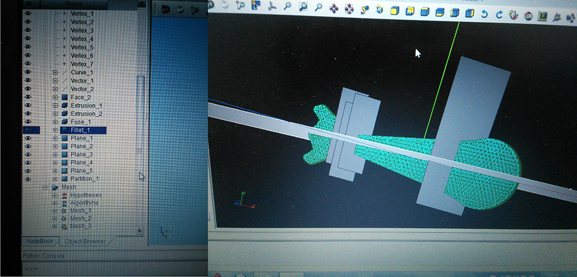Expand the Fillet_1 tree node

(55, 130)
